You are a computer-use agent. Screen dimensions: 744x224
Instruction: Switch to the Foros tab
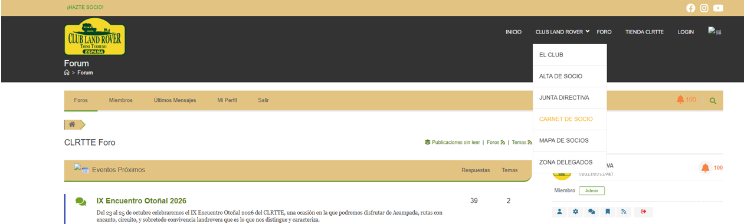point(81,100)
